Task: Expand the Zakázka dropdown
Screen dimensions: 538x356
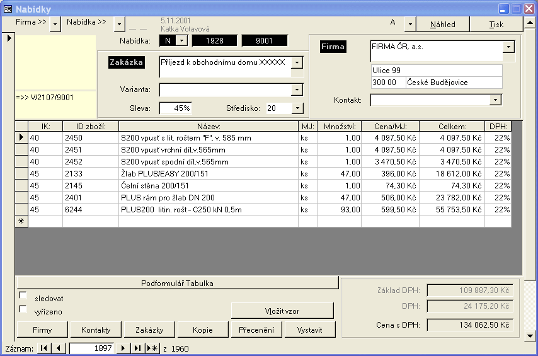Action: pos(297,62)
